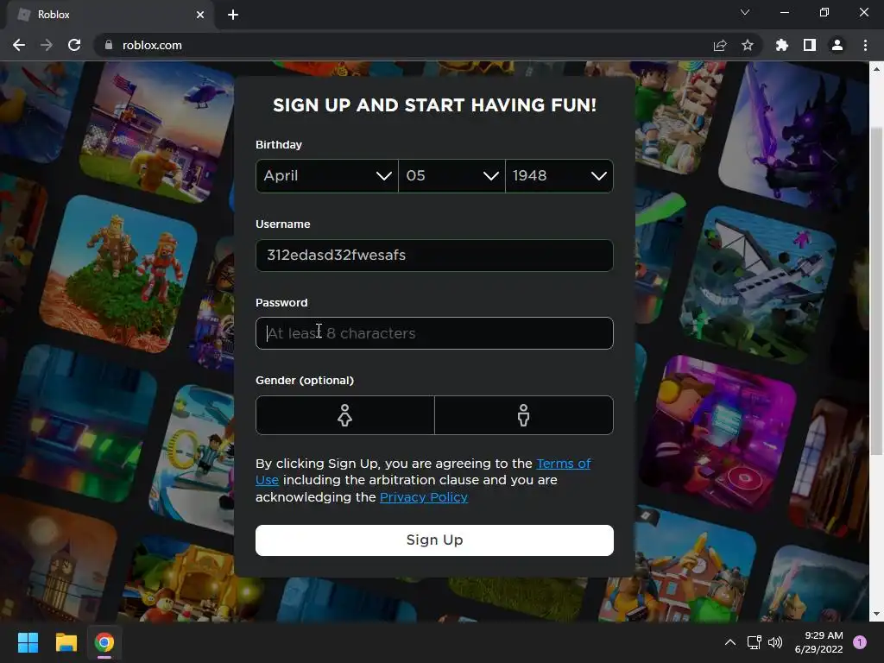Viewport: 884px width, 663px height.
Task: Click the Sign Up button
Action: (x=434, y=540)
